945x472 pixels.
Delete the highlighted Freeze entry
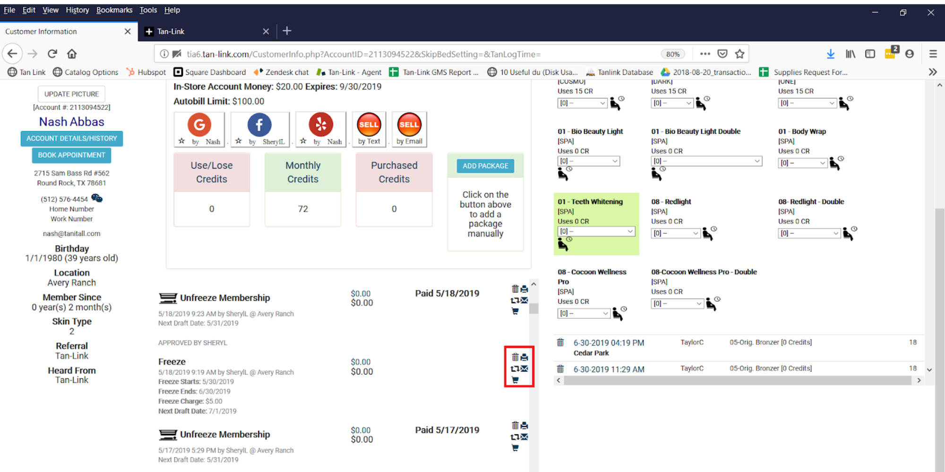[515, 357]
